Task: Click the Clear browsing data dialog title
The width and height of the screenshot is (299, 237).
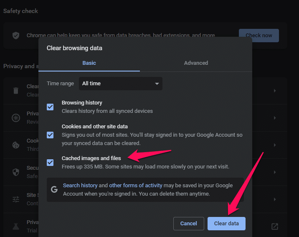Action: (x=74, y=48)
